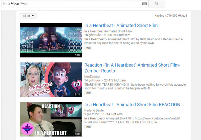Click the 'TEARS!!!! CRYING!!!!' description text

[x=135, y=87]
